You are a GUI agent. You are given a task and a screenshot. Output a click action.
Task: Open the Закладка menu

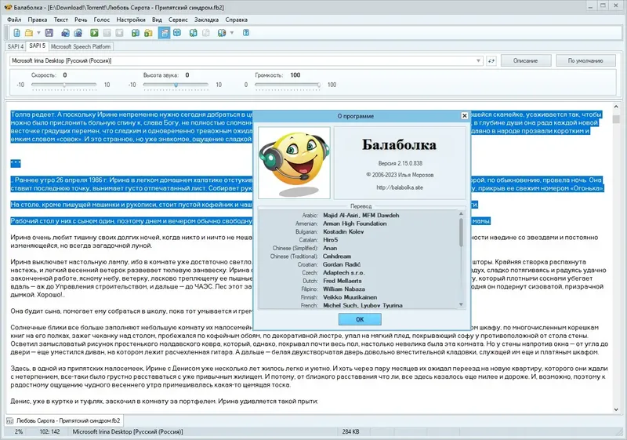coord(206,20)
